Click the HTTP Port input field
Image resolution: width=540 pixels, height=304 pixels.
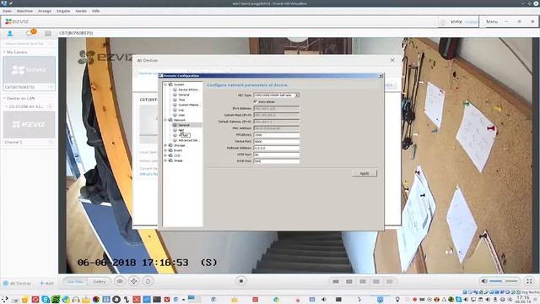click(276, 155)
